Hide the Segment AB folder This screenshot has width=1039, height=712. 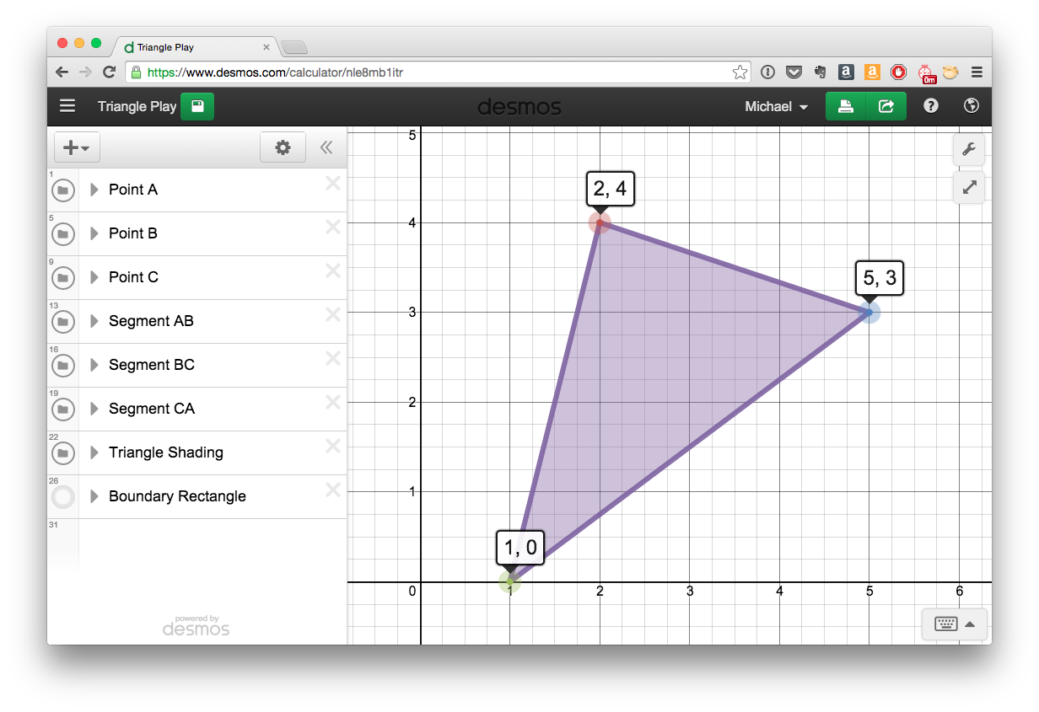click(x=62, y=322)
